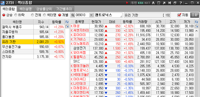
Task: Click the 켐트로닉스 stock name field
Action: [x=108, y=15]
